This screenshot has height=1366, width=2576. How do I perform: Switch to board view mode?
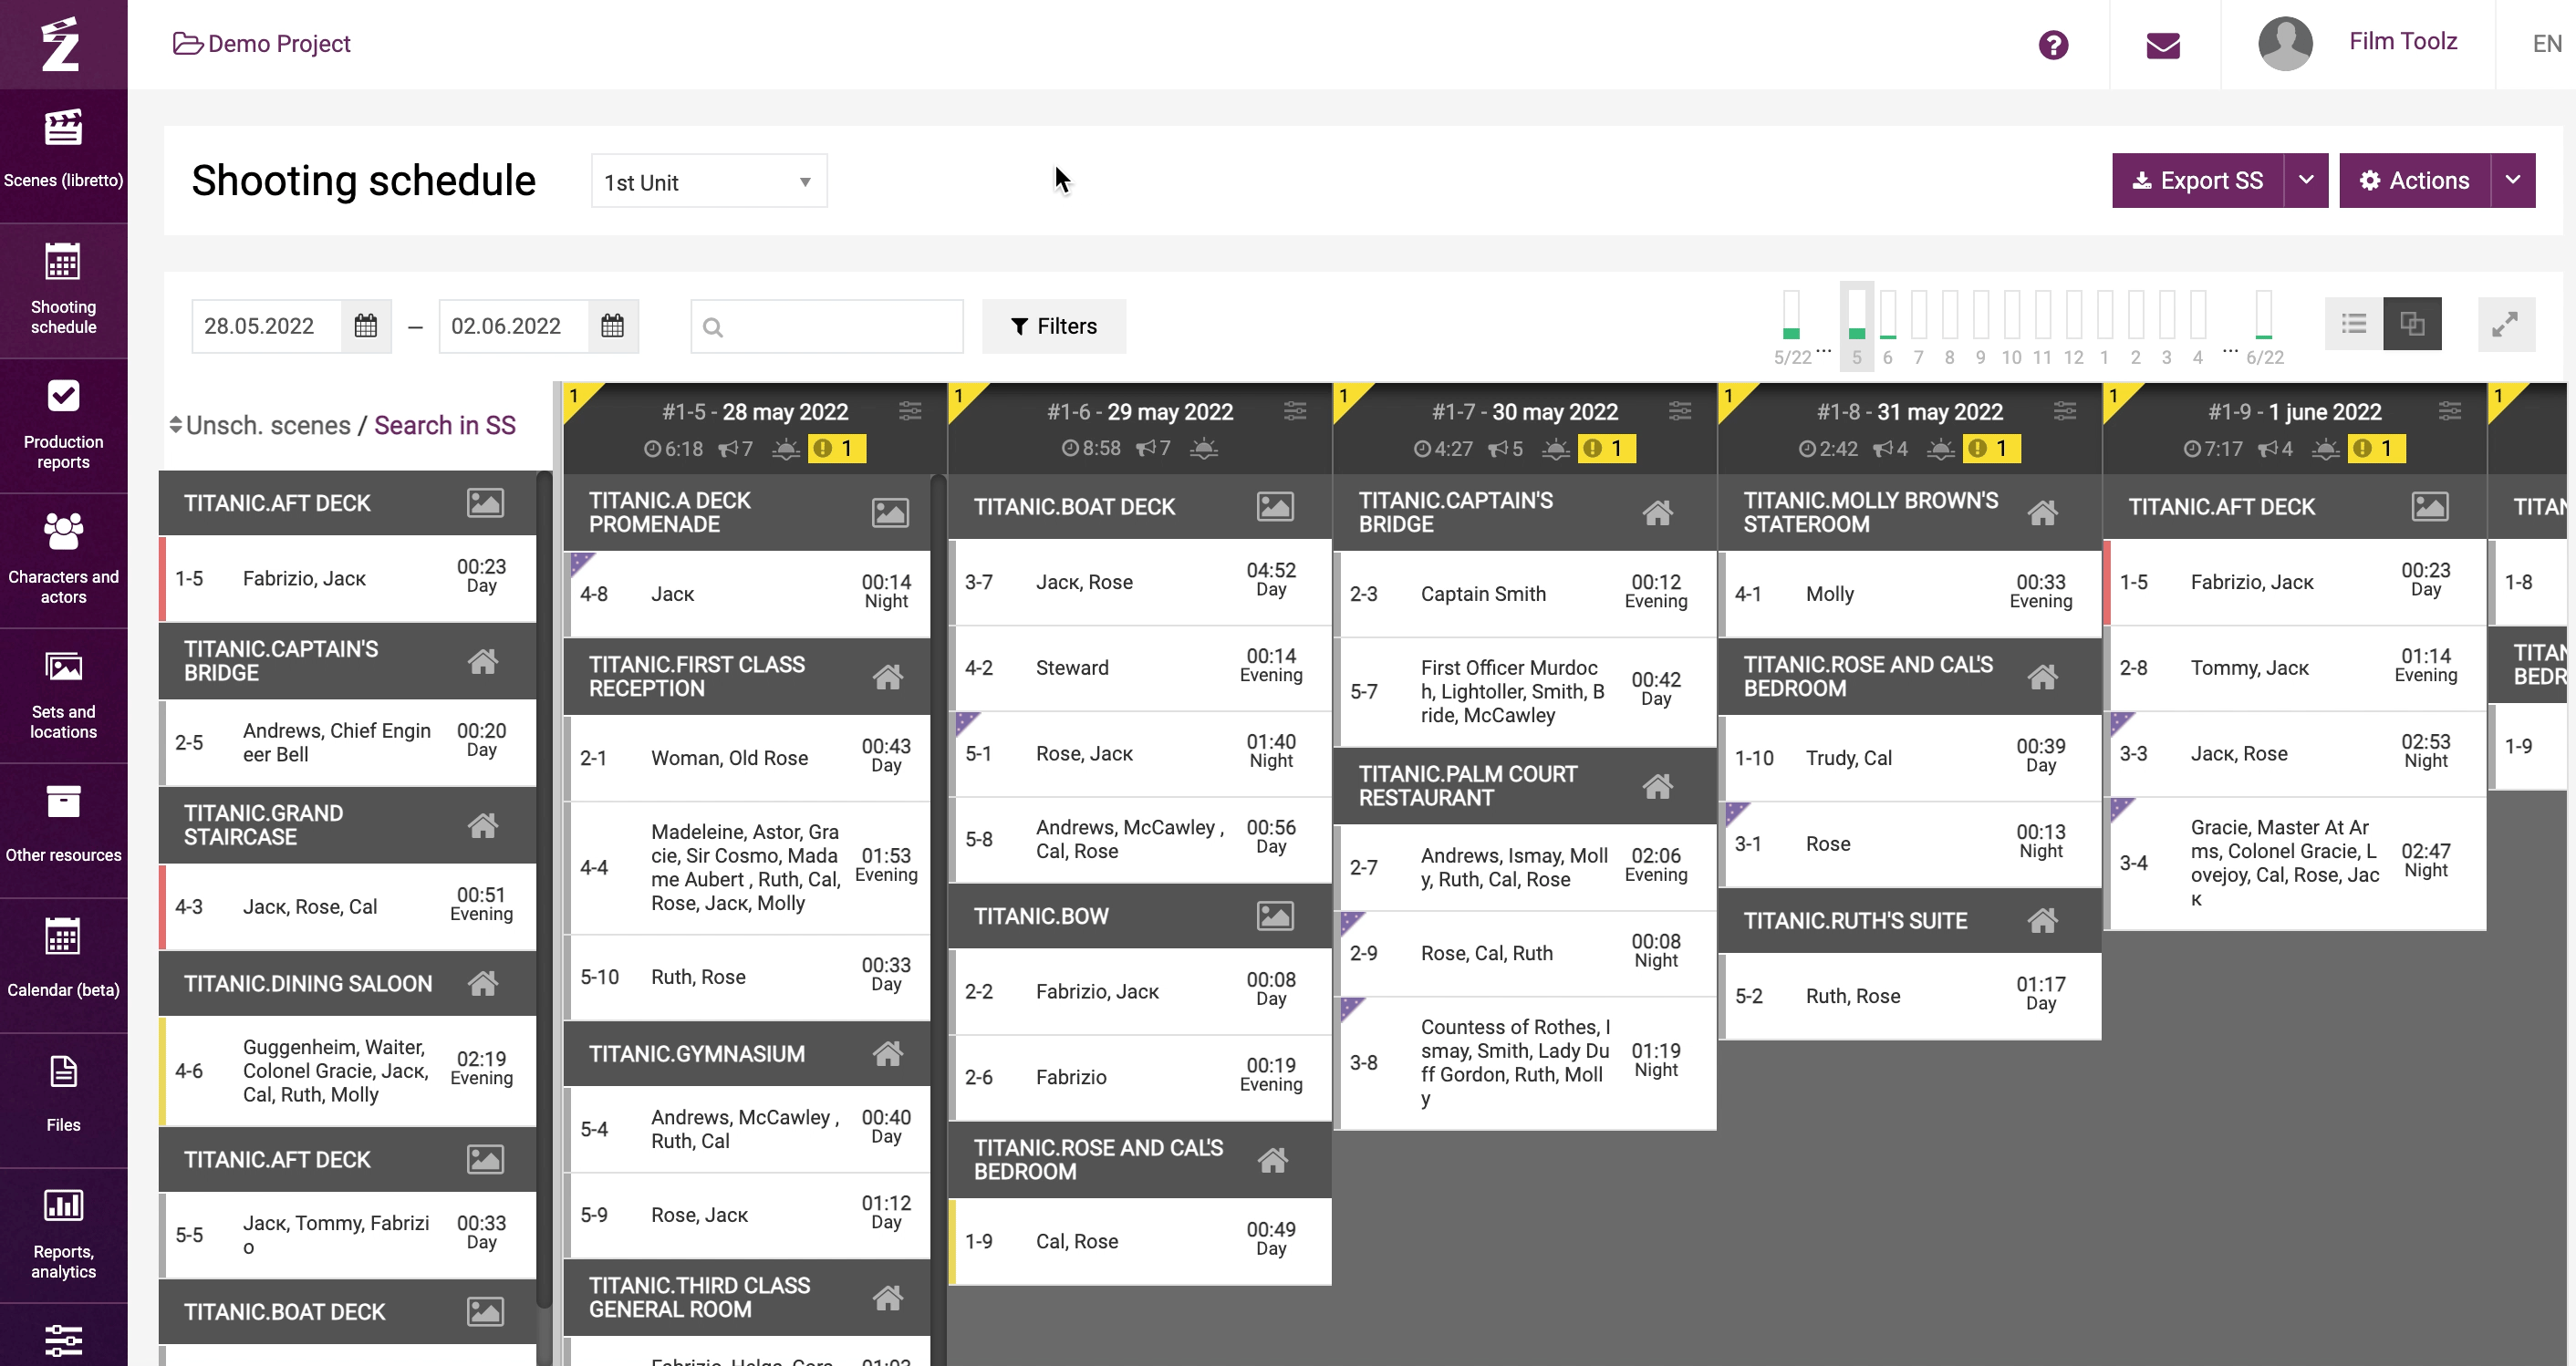[x=2412, y=324]
